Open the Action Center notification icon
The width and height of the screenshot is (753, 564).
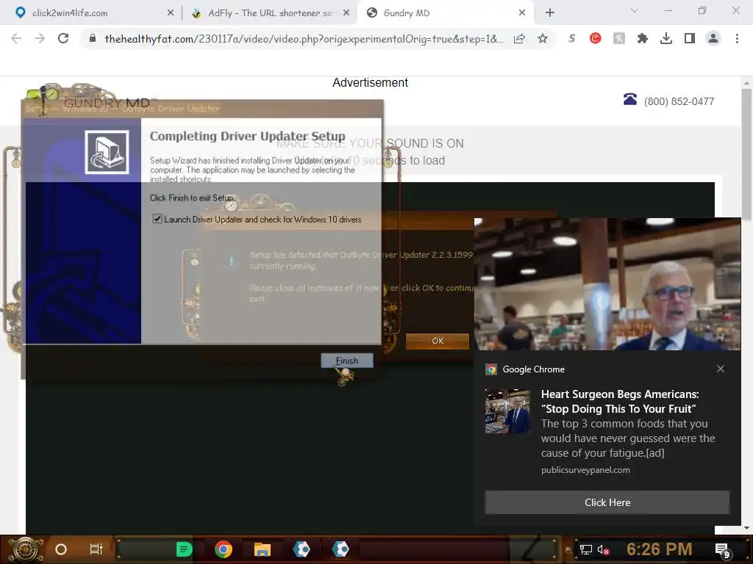click(723, 550)
